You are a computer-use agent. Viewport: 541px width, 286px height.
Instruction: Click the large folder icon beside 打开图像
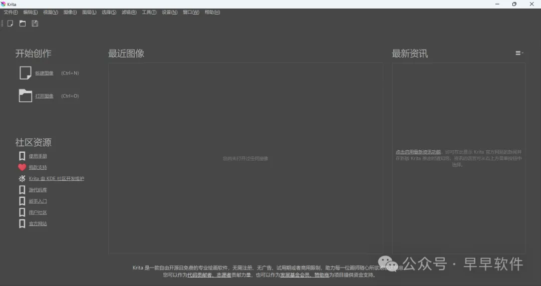pos(25,96)
